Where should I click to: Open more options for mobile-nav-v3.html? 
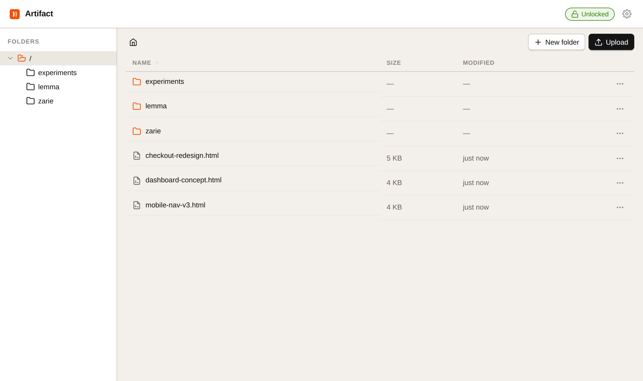tap(620, 207)
